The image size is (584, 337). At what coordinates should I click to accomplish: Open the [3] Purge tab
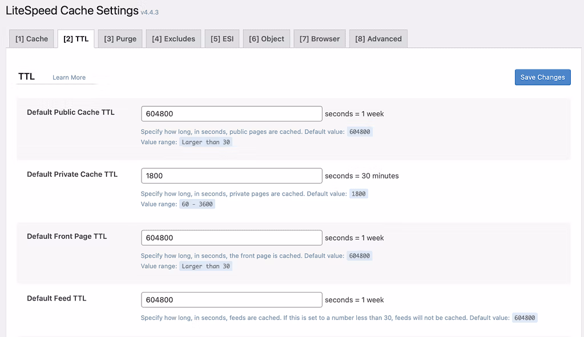click(120, 39)
